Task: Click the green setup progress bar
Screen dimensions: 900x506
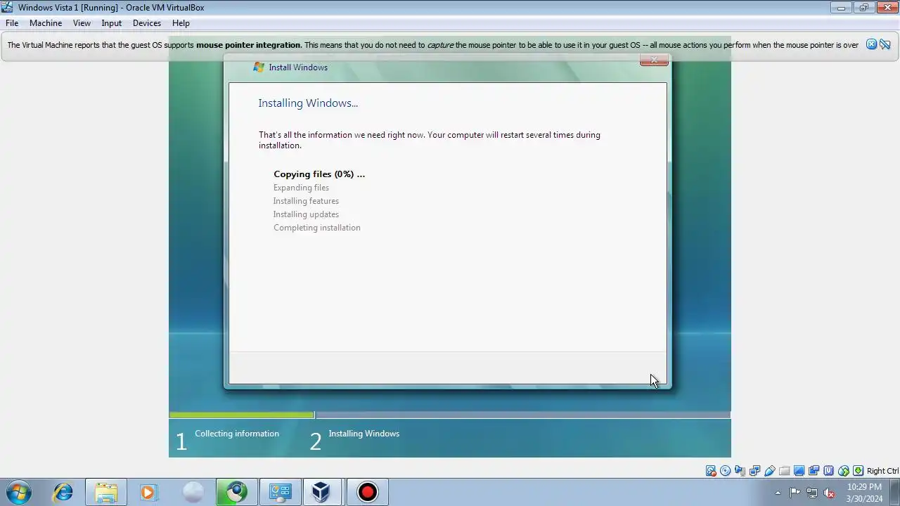Action: click(242, 415)
